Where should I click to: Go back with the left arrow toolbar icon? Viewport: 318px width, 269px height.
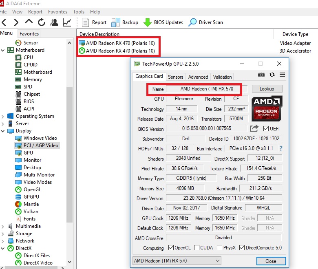(4, 22)
